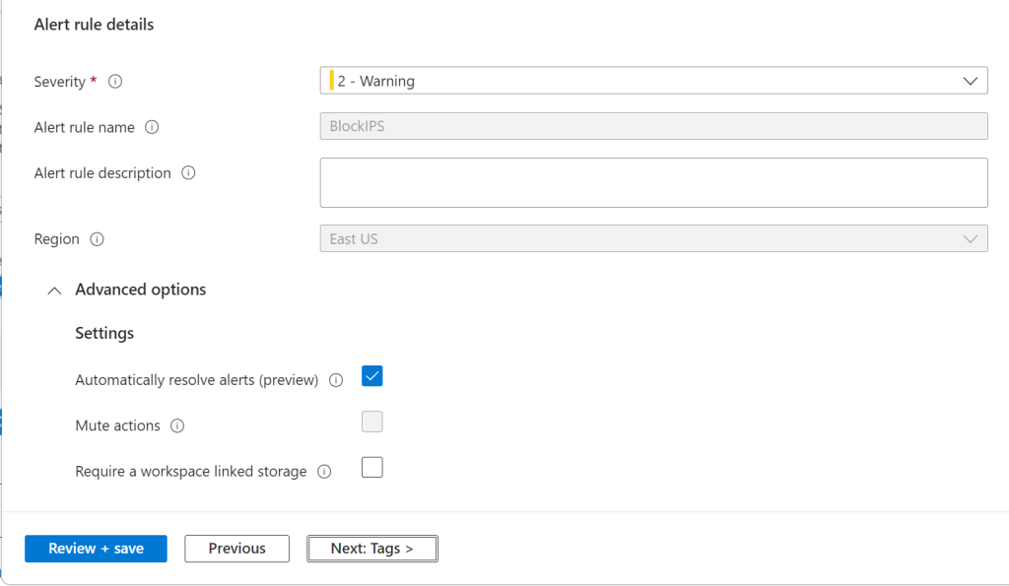Open the Severity dropdown
This screenshot has width=1009, height=586.
653,81
